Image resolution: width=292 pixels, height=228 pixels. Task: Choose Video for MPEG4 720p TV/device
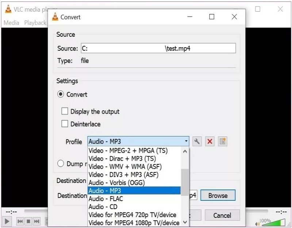tap(134, 215)
